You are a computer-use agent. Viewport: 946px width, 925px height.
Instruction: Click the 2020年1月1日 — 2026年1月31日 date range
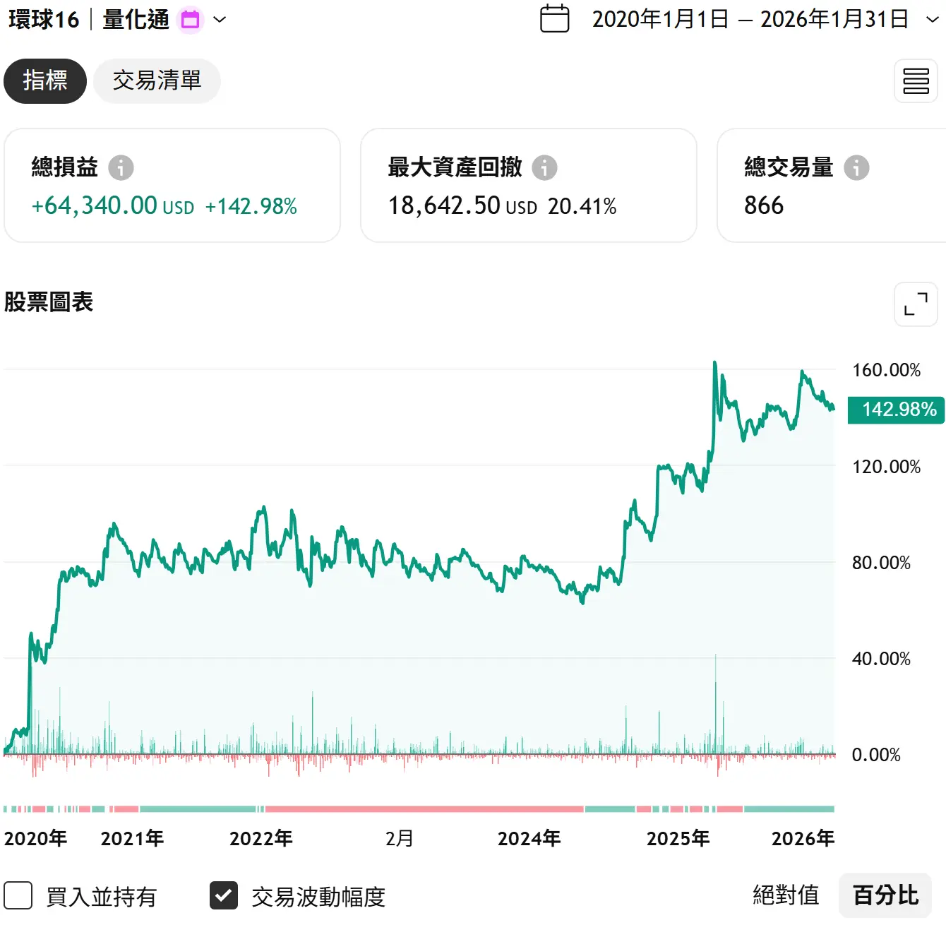tap(750, 20)
